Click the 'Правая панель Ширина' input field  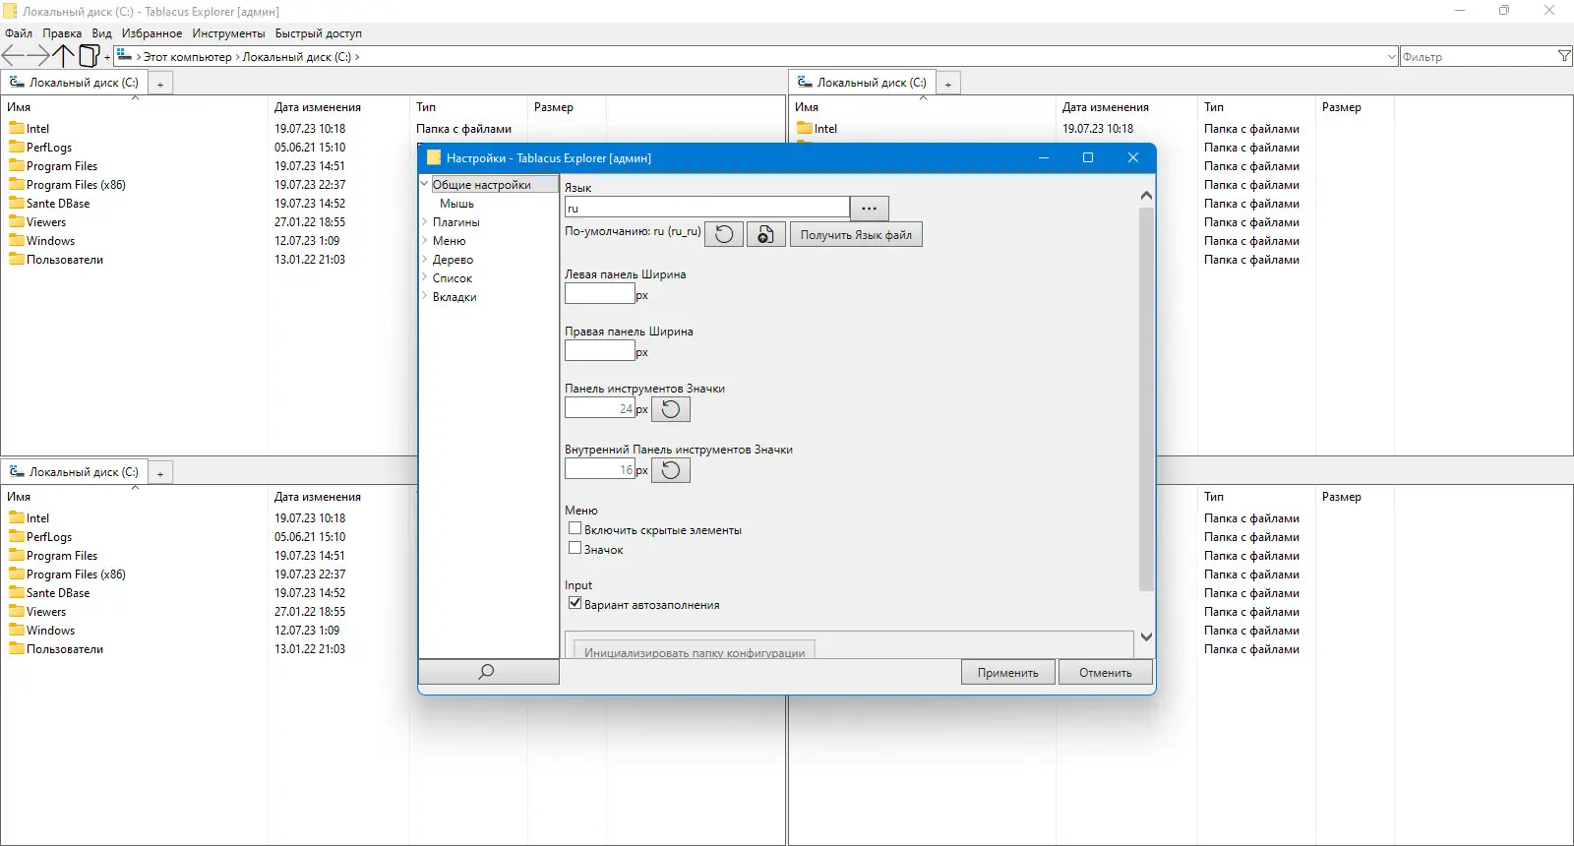click(600, 350)
